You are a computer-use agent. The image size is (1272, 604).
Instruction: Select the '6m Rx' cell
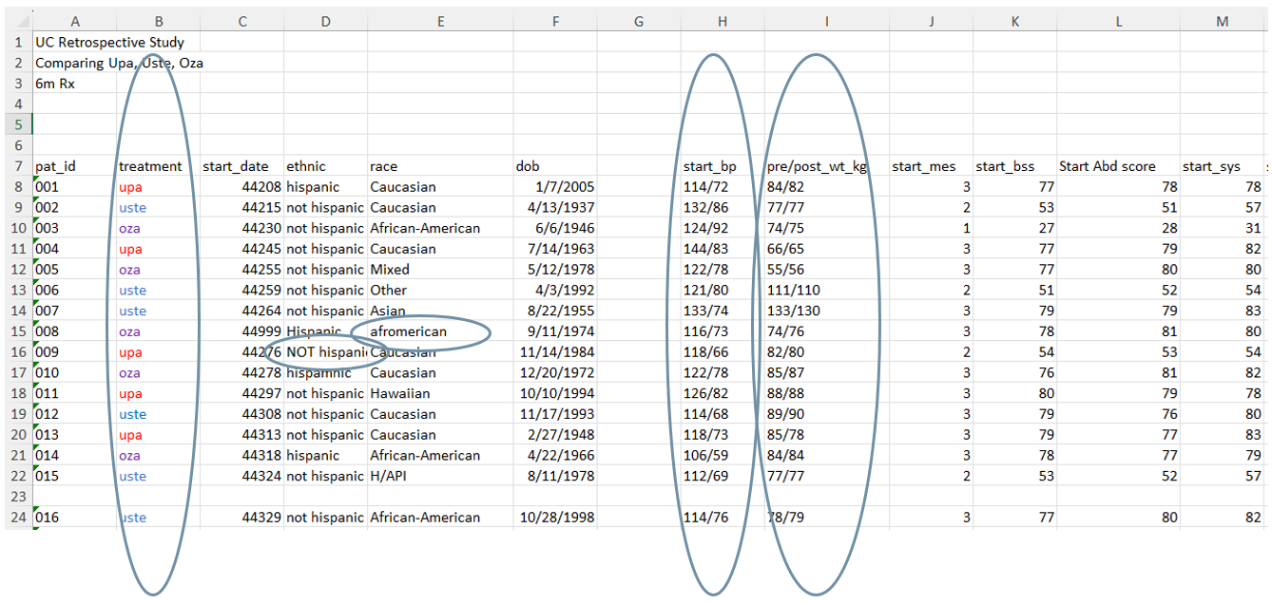pyautogui.click(x=55, y=84)
